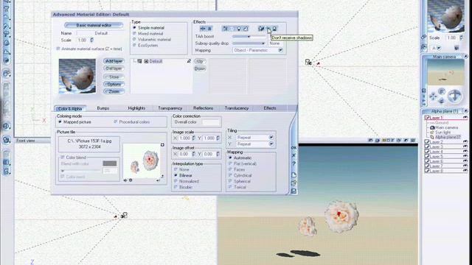Click the light bulb effect icon

tap(239, 29)
